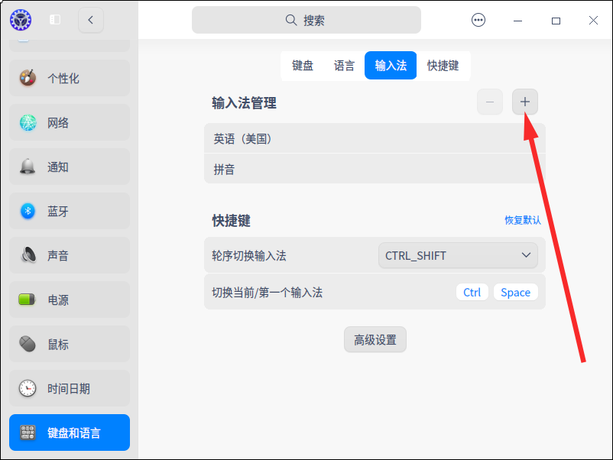Toggle the sidebar panel icon
This screenshot has height=460, width=613.
click(55, 20)
